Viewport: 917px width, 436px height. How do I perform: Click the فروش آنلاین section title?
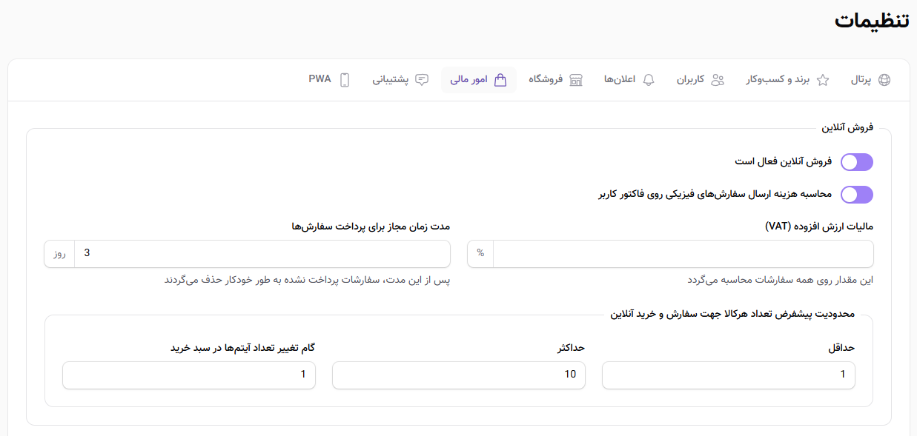tap(847, 128)
